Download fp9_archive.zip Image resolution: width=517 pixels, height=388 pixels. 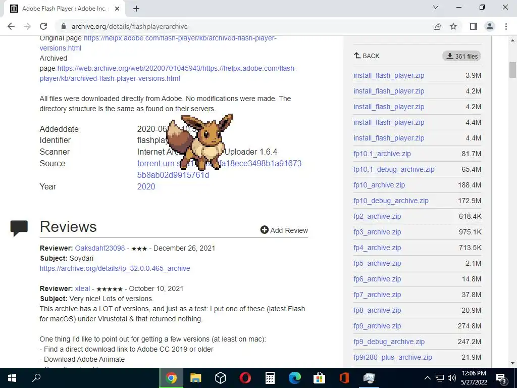tap(377, 326)
